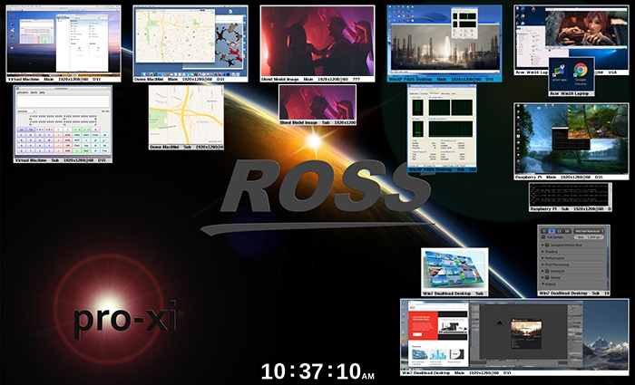
Task: Select anti-aliasing sample value 11
Action: click(560, 231)
